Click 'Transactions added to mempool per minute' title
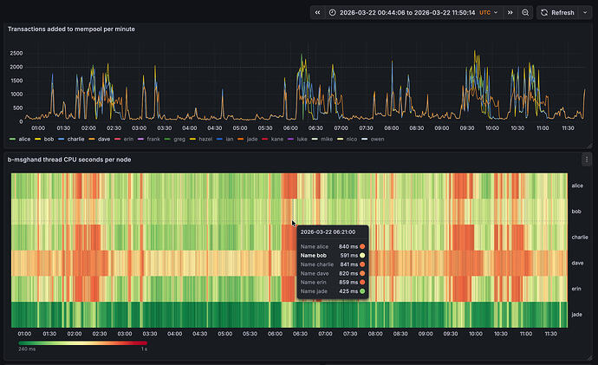598x365 pixels. [71, 29]
